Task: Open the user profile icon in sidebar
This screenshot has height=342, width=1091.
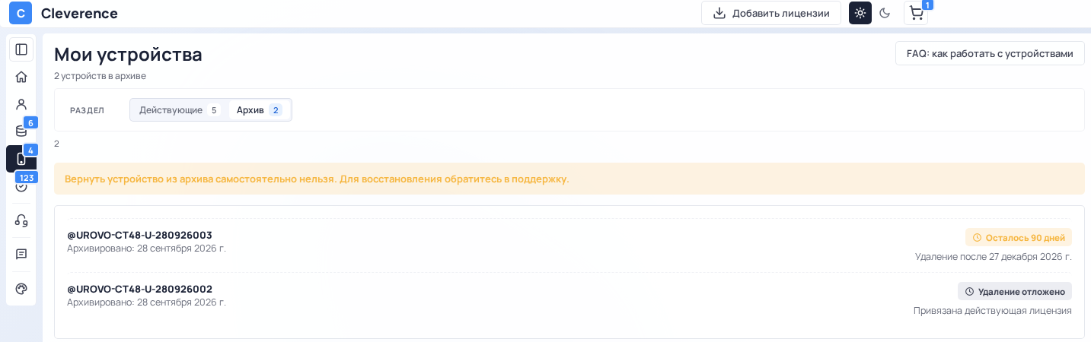Action: 21,104
